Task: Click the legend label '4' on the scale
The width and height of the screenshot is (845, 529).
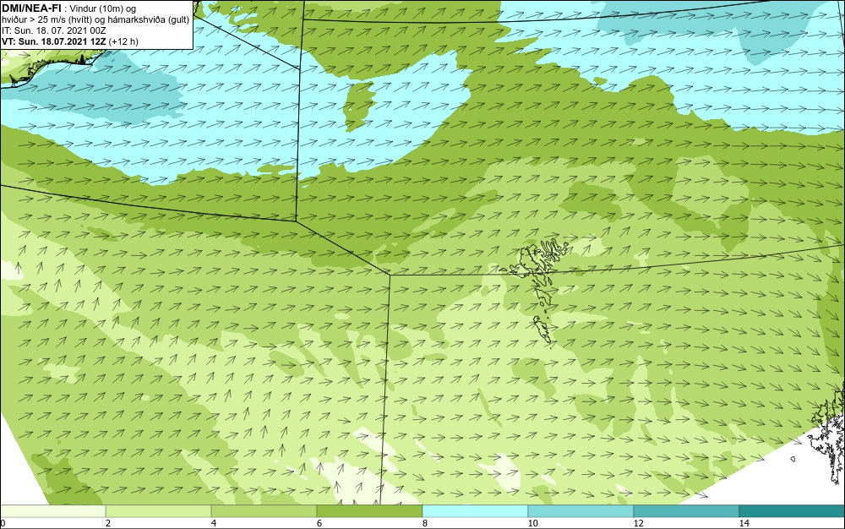Action: pyautogui.click(x=214, y=524)
